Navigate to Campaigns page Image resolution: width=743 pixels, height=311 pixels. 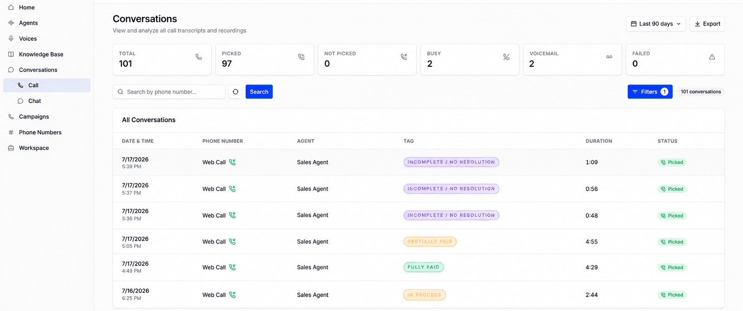[34, 117]
